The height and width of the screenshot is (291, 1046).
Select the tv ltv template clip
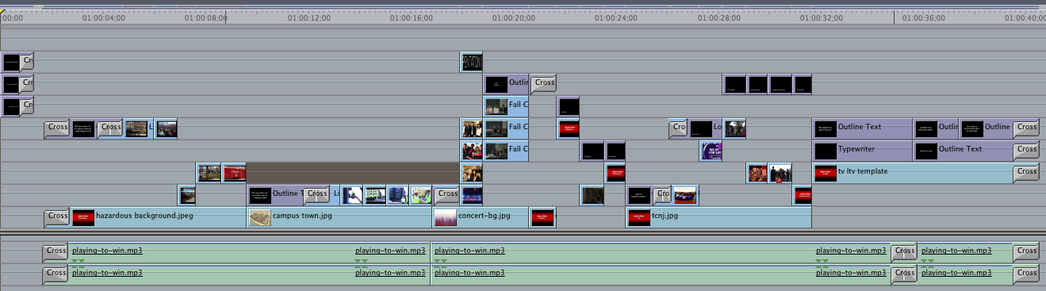pos(913,173)
